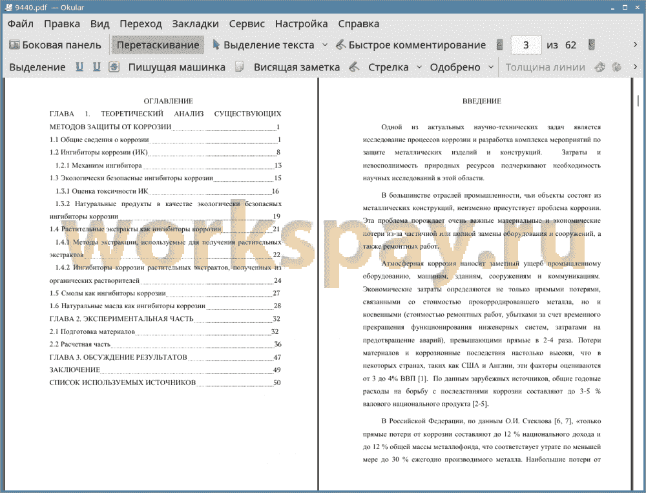
Task: Click the Толщина линии line width control
Action: click(x=545, y=67)
